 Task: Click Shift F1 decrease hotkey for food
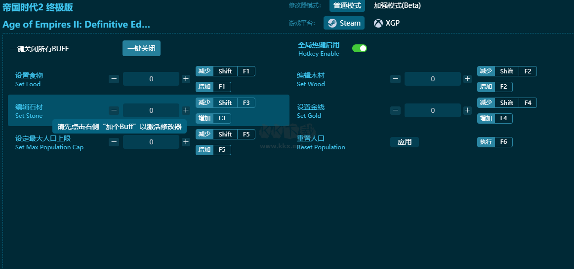pos(225,71)
